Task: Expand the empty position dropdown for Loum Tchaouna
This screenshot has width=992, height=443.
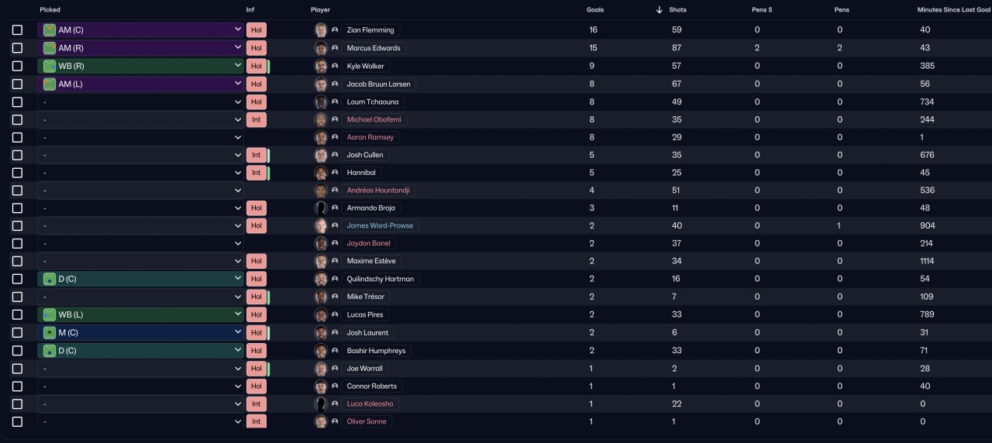Action: (141, 101)
